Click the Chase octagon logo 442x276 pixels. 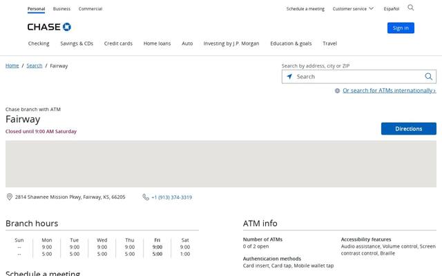(67, 27)
